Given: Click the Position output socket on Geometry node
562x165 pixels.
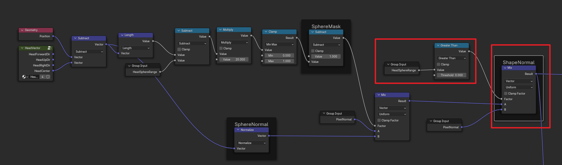Looking at the screenshot, I should pyautogui.click(x=53, y=36).
